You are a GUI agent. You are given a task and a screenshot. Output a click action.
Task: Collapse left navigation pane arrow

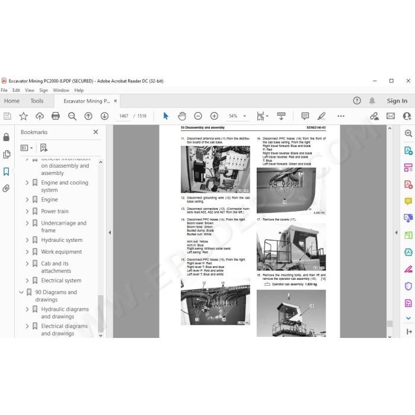point(110,232)
